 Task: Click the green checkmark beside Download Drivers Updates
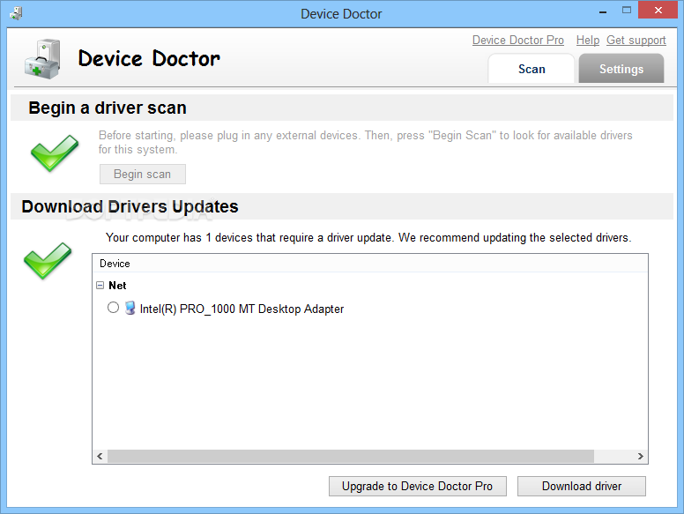48,260
